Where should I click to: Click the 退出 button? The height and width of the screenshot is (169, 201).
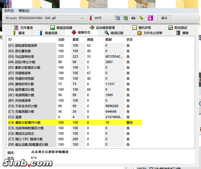[x=164, y=18]
